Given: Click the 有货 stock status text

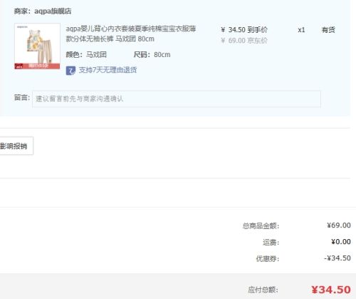Looking at the screenshot, I should coord(328,30).
